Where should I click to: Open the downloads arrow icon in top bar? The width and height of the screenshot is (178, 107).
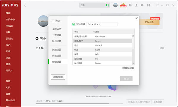click(x=136, y=5)
